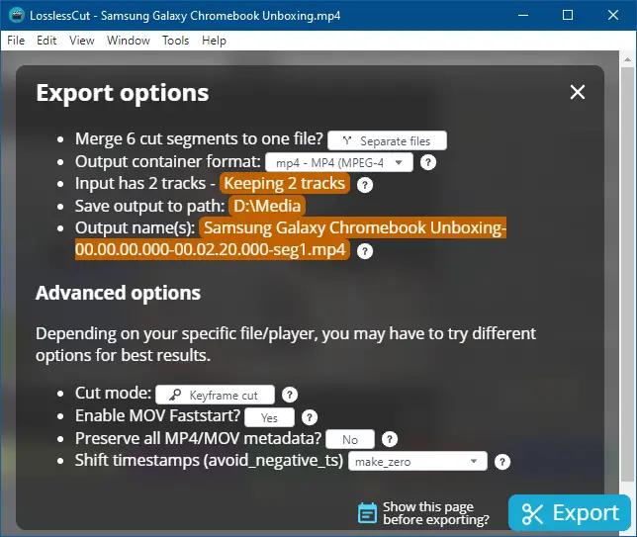637x537 pixels.
Task: Open the make_zero timestamps dropdown
Action: [x=417, y=462]
